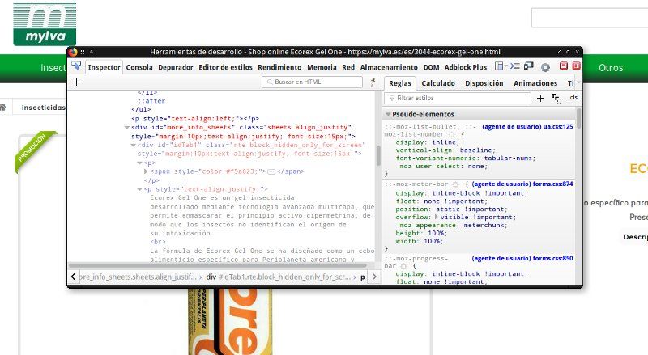Open the DOM tab
The width and height of the screenshot is (648, 355).
431,67
